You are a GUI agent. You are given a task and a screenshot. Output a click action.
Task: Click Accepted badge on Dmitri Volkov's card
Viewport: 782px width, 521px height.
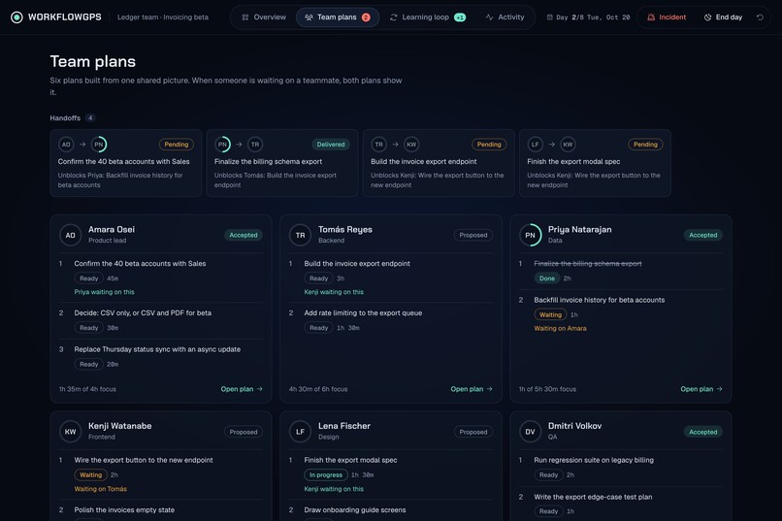pyautogui.click(x=703, y=432)
